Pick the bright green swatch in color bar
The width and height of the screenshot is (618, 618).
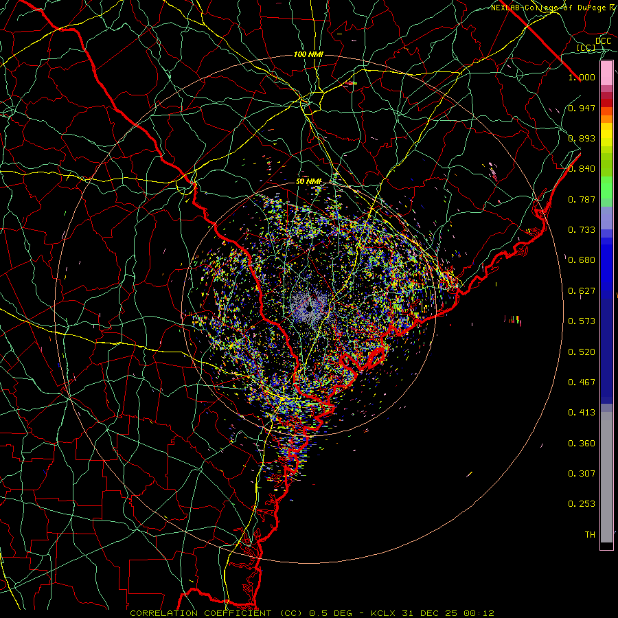(606, 187)
